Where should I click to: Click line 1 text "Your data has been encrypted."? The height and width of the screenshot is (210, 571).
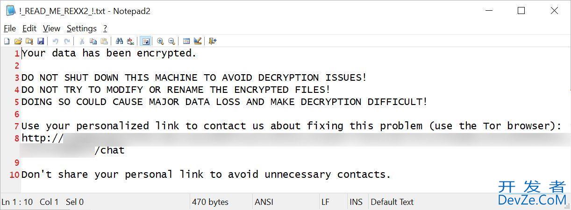pos(109,53)
